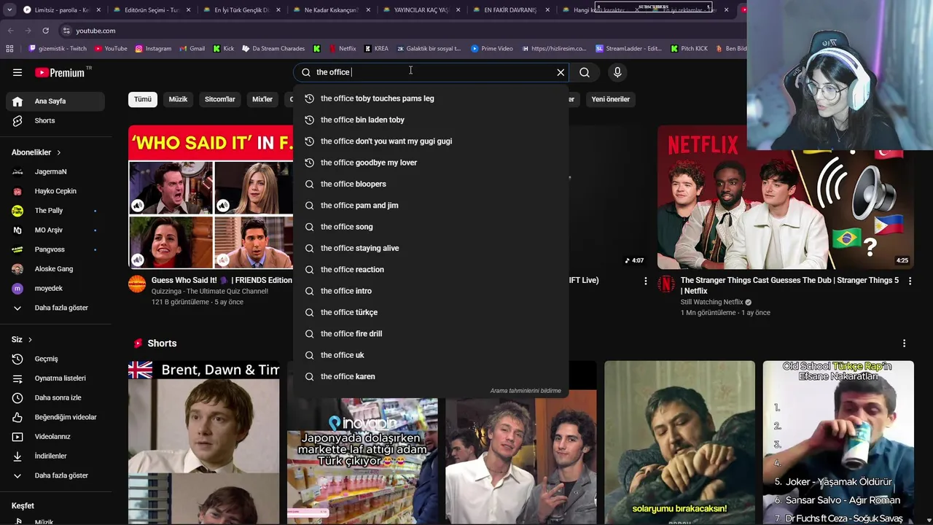
Task: Open the Brent, Dawn & Tim Shorts thumbnail
Action: [203, 443]
